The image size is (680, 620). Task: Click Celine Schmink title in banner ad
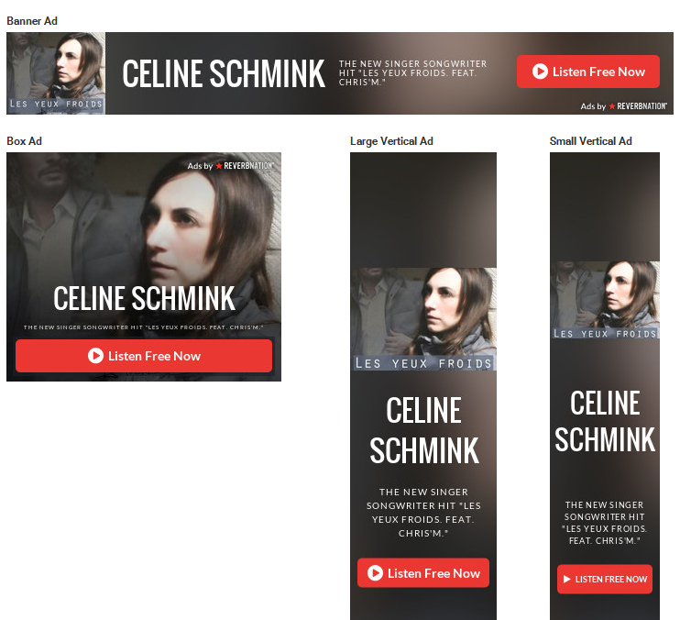tap(224, 73)
